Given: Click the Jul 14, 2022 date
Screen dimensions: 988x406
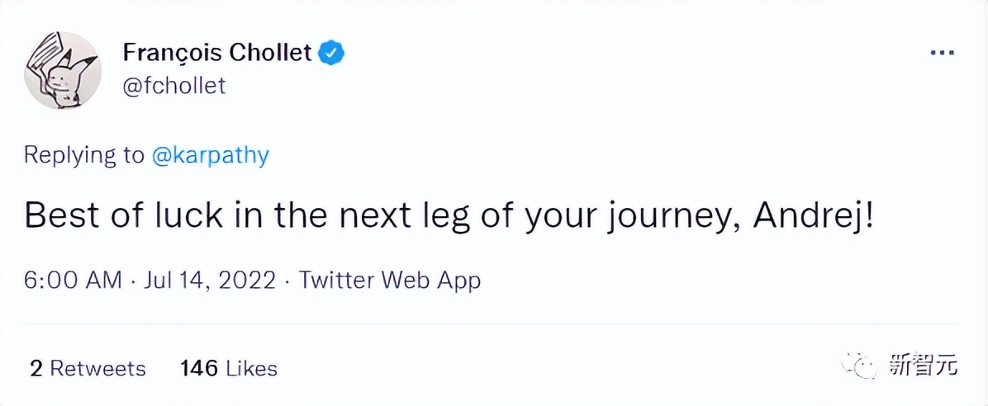Looking at the screenshot, I should click(209, 281).
